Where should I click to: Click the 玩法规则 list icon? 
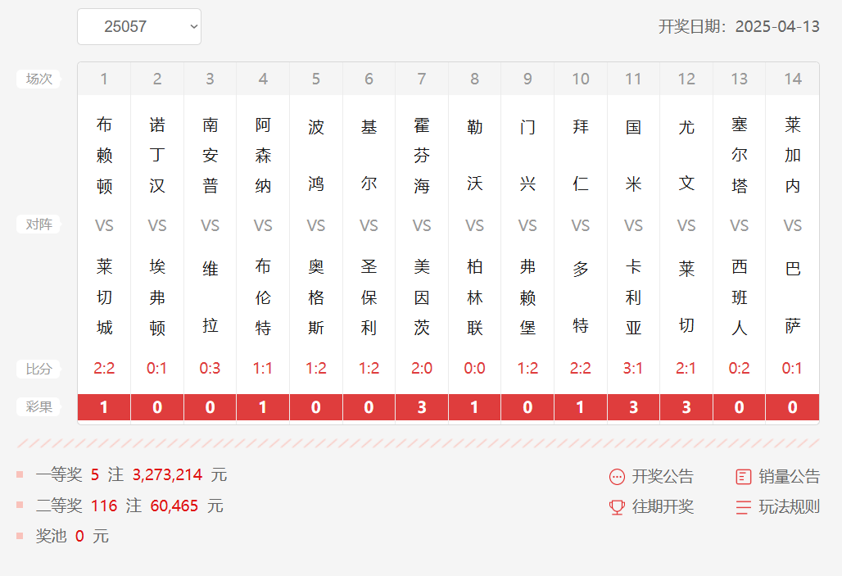[743, 507]
